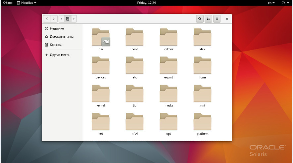Select the opt folder icon
This screenshot has height=163, width=293.
point(169,122)
